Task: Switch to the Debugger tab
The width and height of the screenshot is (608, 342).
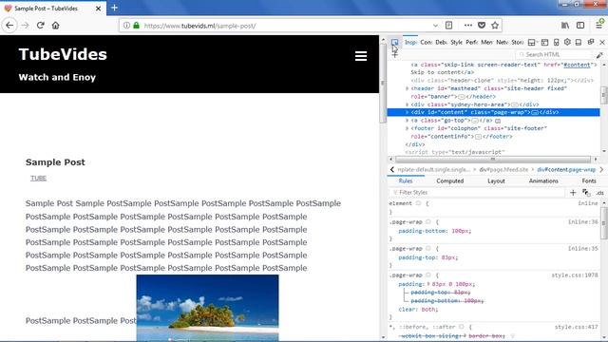Action: point(441,42)
